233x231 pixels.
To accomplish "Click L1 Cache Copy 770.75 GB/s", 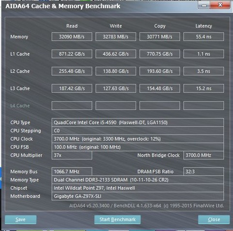I will [160, 54].
